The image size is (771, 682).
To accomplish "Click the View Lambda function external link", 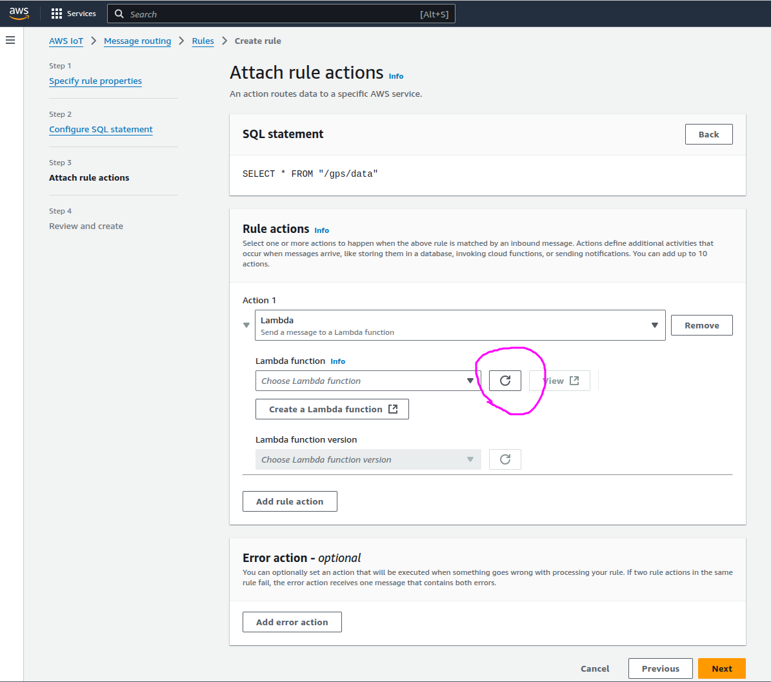I will click(559, 381).
